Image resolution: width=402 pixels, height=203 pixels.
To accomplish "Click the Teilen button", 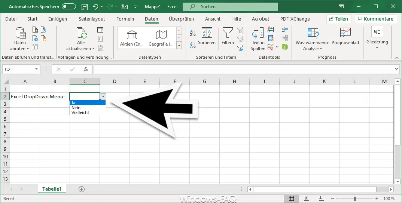I will point(338,19).
